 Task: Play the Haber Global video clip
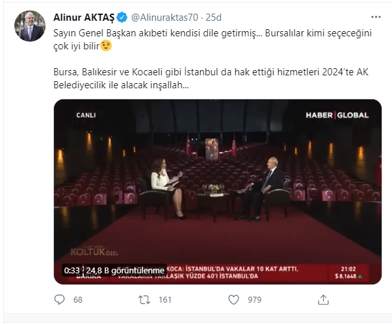coord(218,192)
